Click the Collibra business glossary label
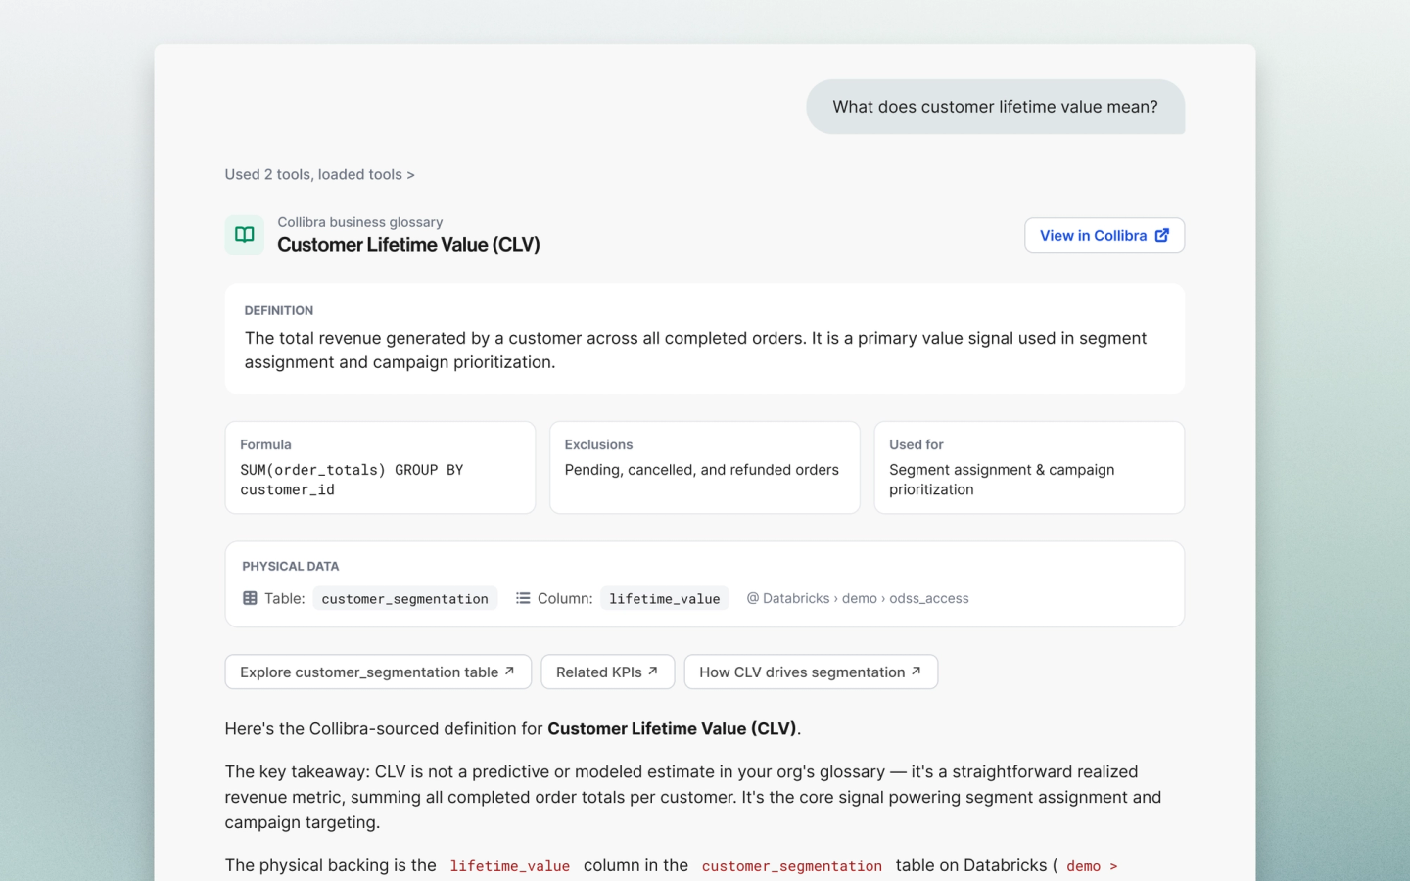This screenshot has width=1410, height=881. (x=360, y=222)
